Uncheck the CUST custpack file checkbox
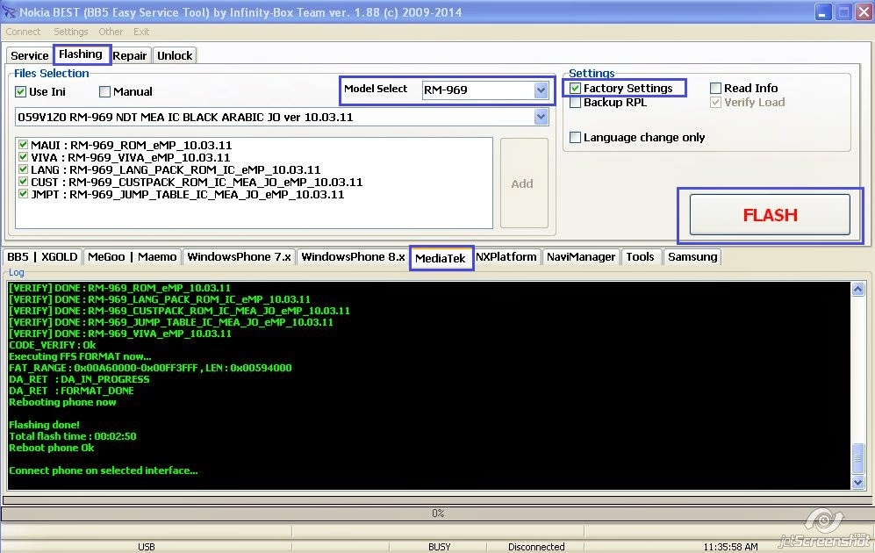Image resolution: width=875 pixels, height=553 pixels. point(23,182)
